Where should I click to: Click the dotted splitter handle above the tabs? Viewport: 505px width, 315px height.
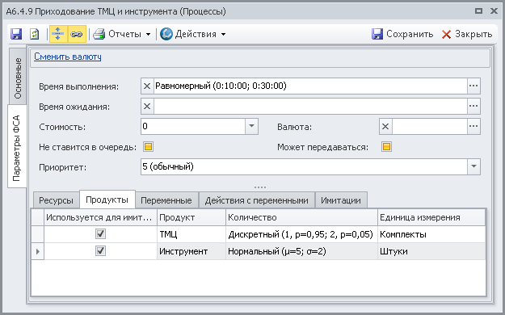[260, 187]
